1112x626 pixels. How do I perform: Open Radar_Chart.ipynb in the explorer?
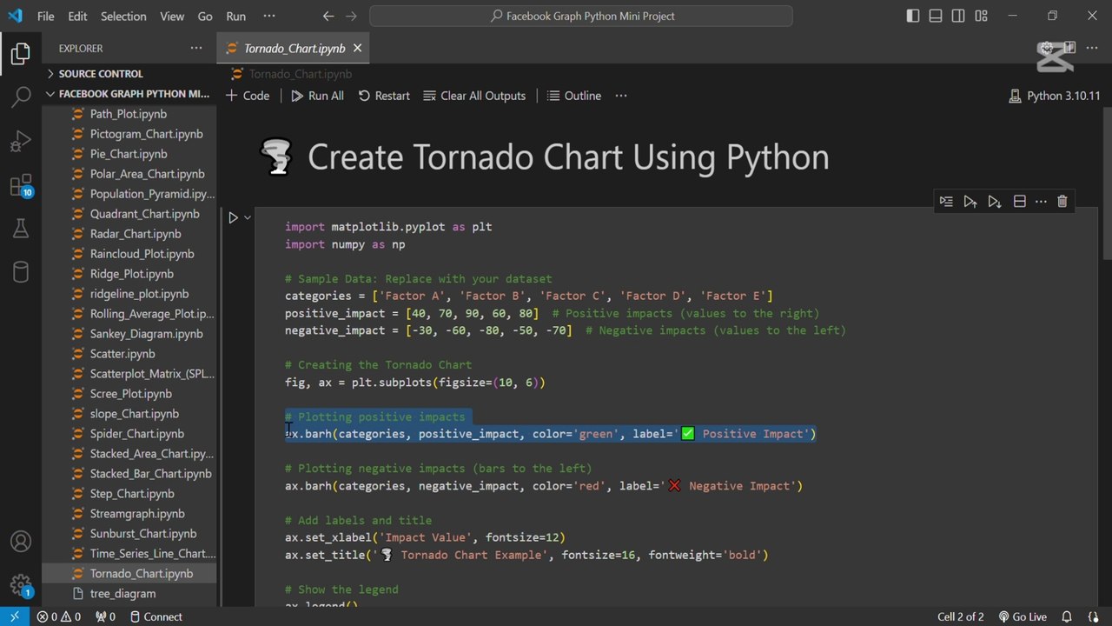tap(136, 234)
